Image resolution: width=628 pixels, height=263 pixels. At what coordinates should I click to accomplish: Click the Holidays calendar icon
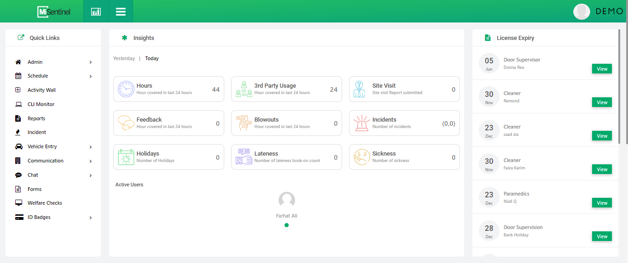pos(126,157)
